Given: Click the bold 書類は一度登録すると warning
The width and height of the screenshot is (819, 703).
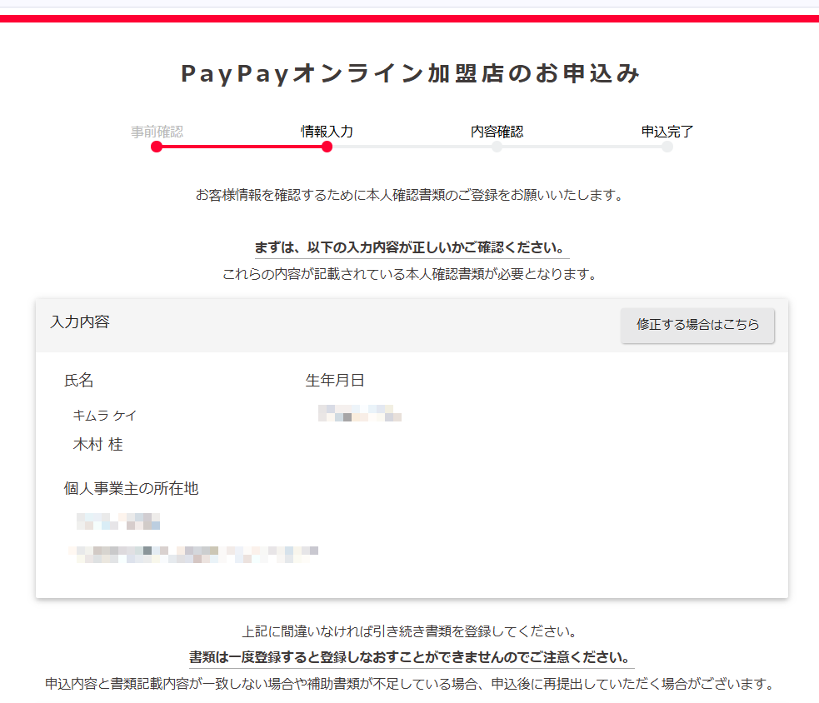Looking at the screenshot, I should point(412,657).
